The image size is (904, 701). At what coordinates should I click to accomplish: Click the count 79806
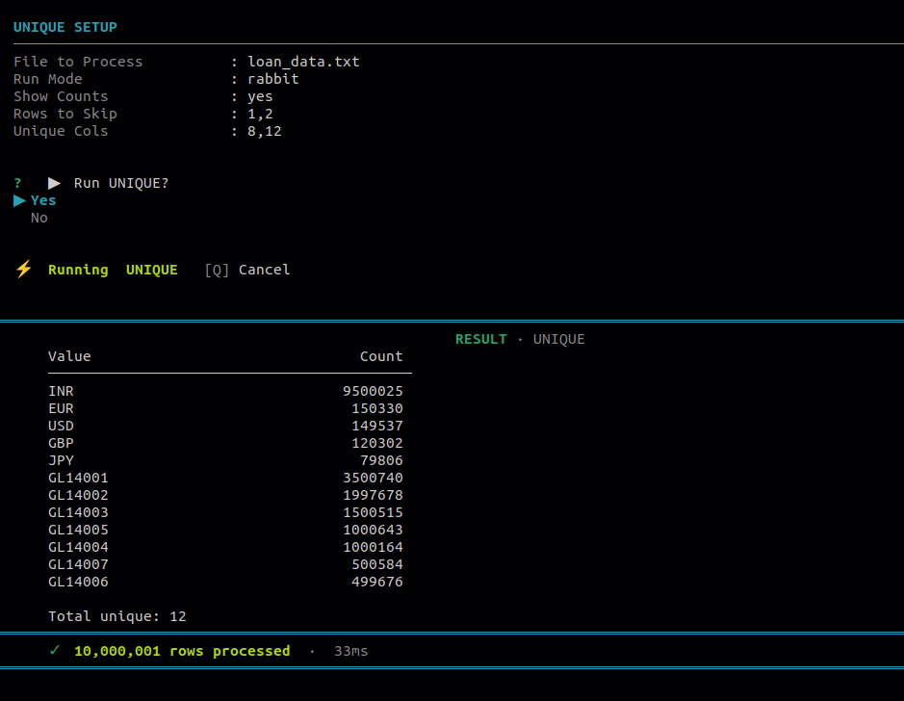click(381, 460)
